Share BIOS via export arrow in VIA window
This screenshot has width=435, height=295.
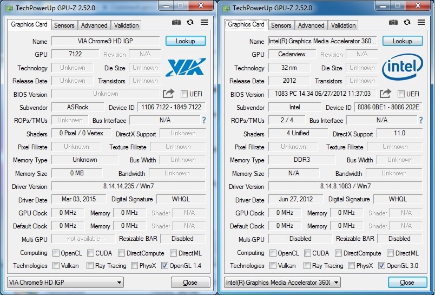point(168,94)
